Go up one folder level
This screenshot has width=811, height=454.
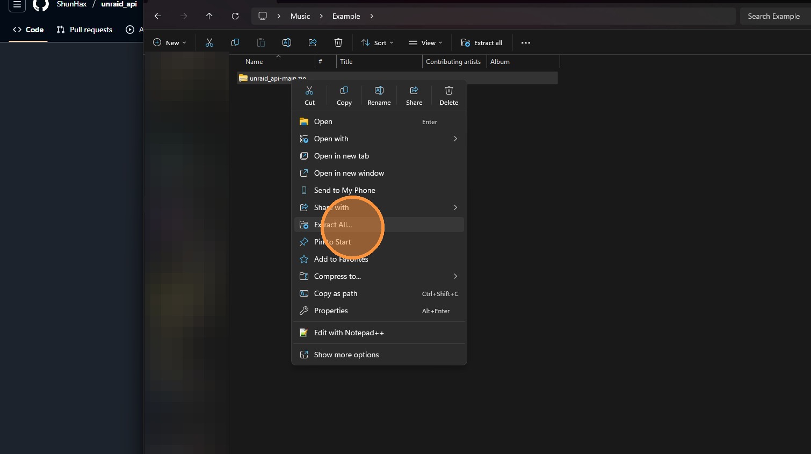click(209, 16)
